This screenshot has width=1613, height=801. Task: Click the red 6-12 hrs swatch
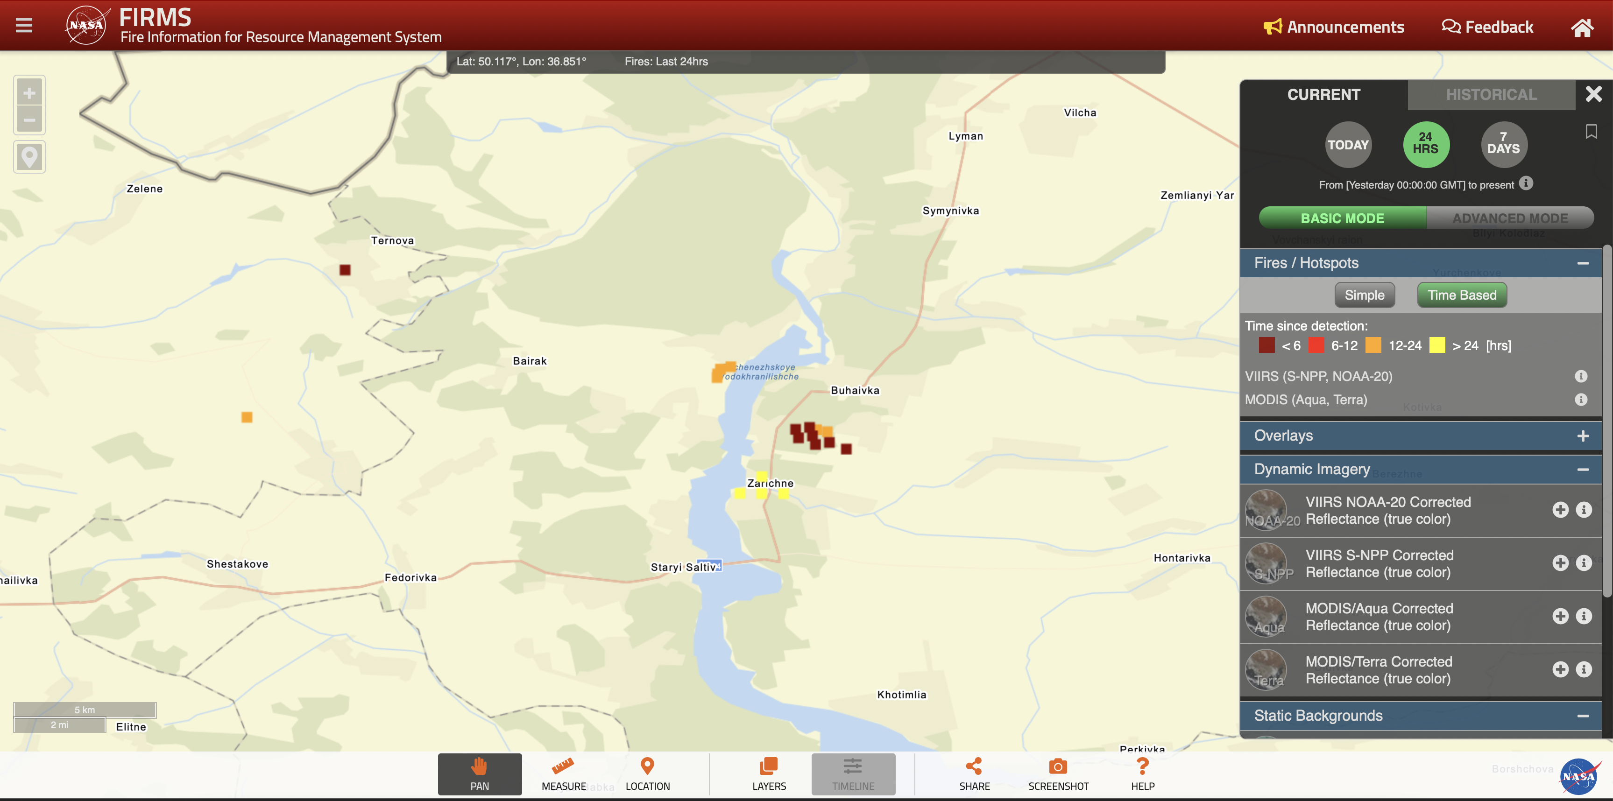click(x=1316, y=345)
